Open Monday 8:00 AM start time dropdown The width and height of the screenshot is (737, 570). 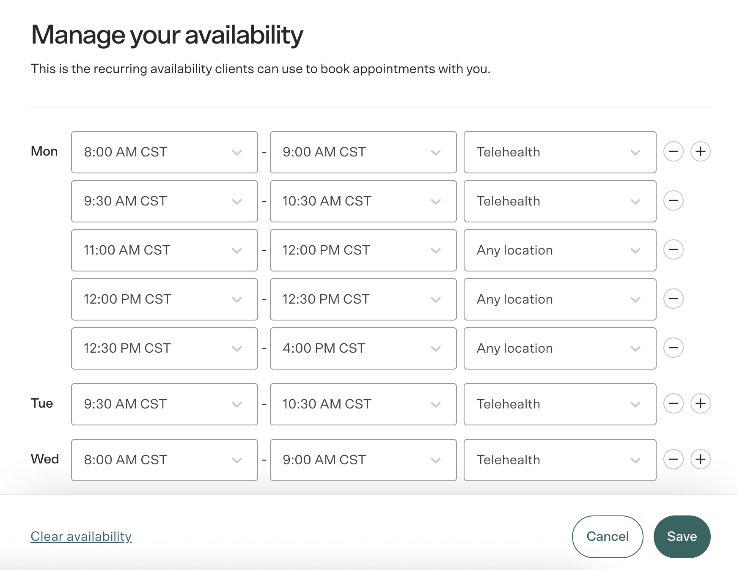[x=164, y=152]
